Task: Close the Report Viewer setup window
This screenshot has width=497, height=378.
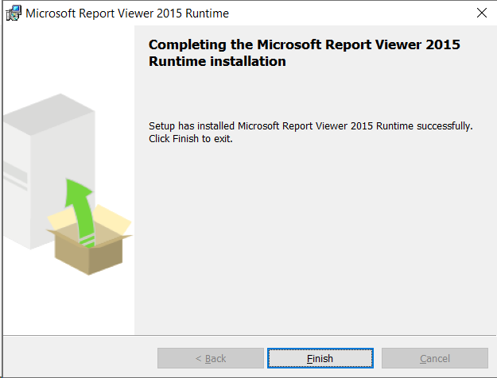Action: coord(480,13)
